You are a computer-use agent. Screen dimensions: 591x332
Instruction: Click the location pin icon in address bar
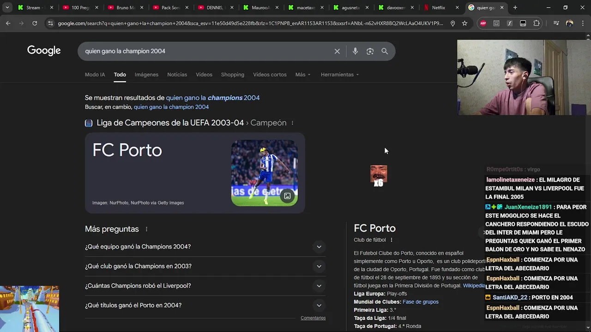click(452, 24)
